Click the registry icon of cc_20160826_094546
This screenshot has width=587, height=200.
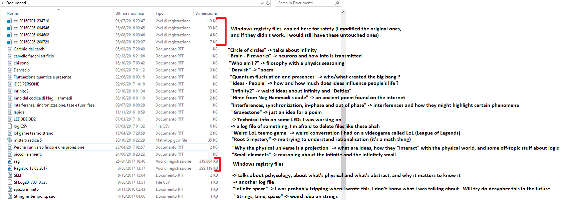tap(9, 28)
